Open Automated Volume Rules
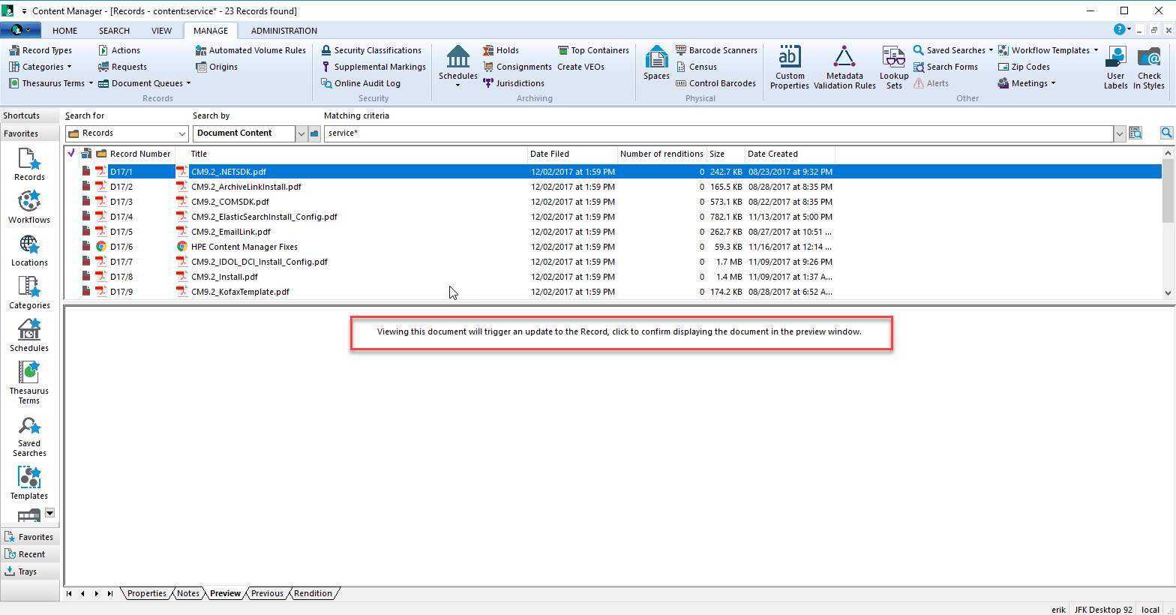This screenshot has height=615, width=1176. coord(250,50)
